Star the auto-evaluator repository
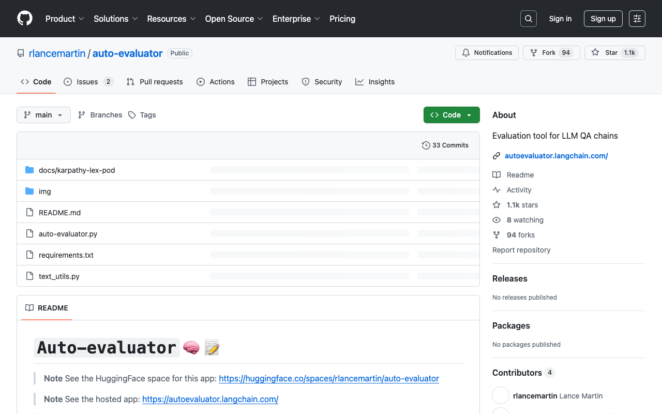 (x=615, y=53)
